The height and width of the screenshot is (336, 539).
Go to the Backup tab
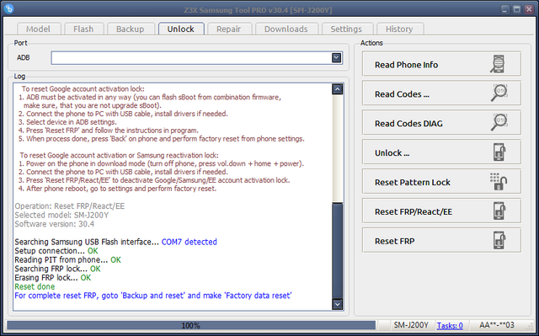[x=131, y=29]
